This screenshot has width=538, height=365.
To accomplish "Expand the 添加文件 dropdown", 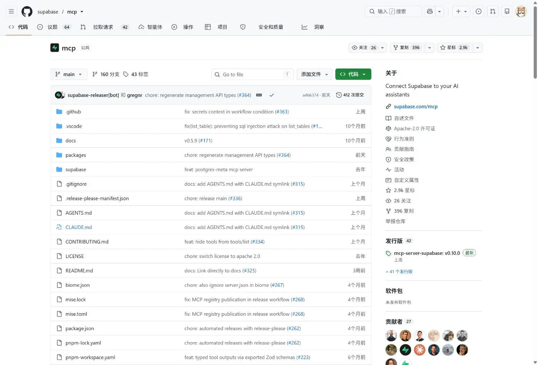I will (x=315, y=74).
